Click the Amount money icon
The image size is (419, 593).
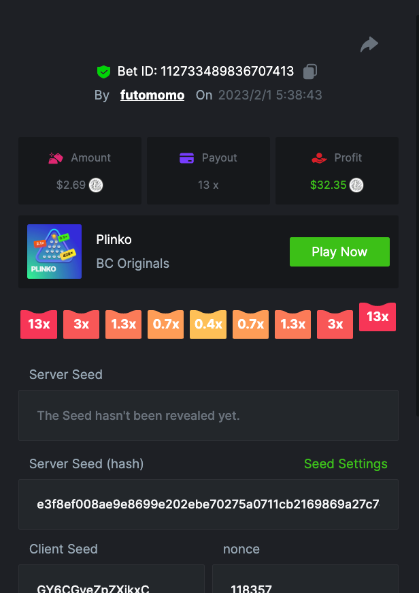pyautogui.click(x=56, y=158)
